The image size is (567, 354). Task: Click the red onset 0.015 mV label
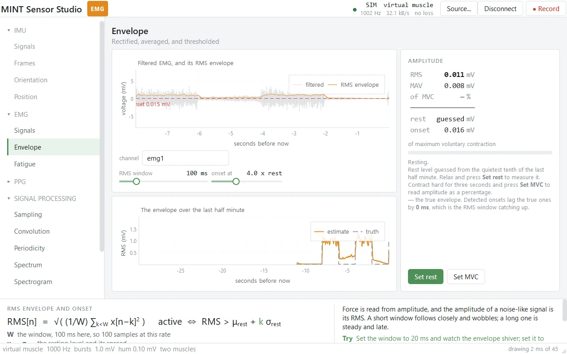[153, 104]
